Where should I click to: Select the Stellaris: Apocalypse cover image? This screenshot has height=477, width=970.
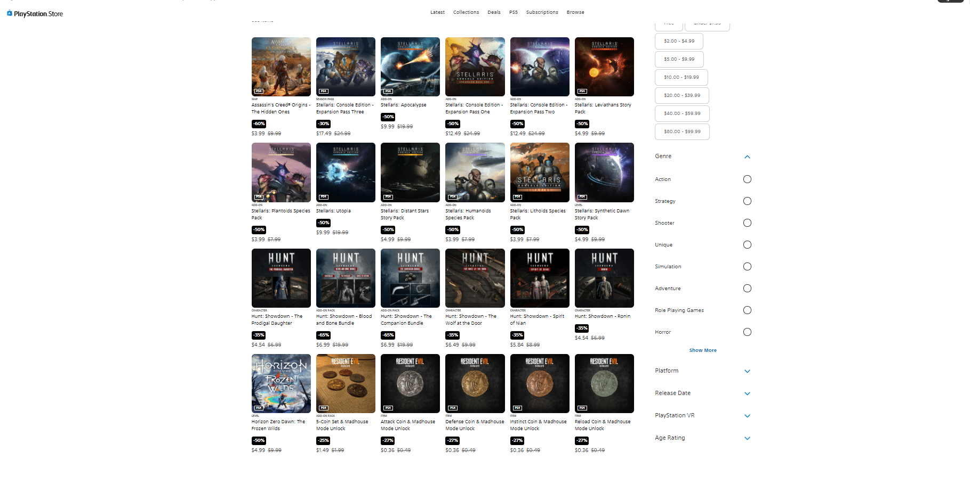pos(410,67)
